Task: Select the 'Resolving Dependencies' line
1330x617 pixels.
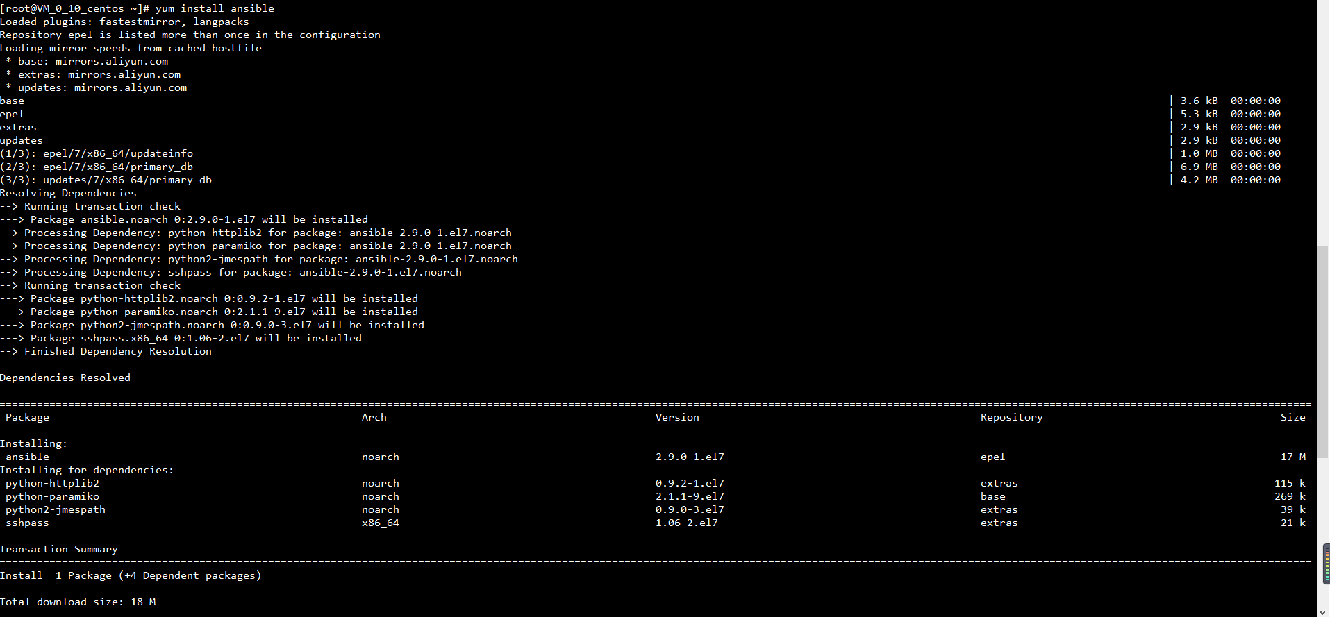Action: coord(68,193)
